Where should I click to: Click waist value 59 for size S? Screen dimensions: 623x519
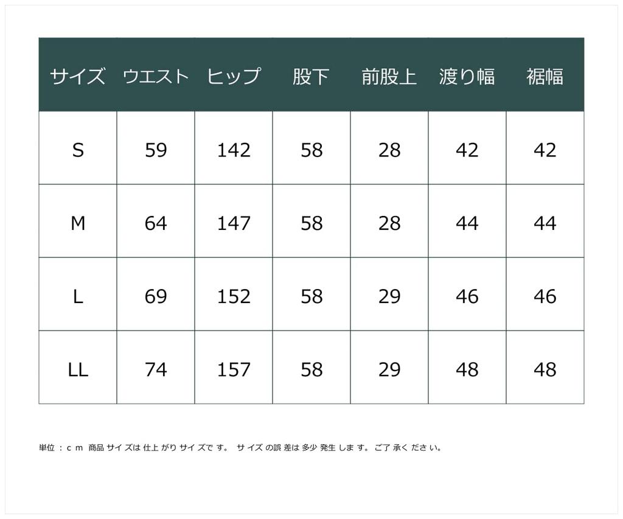pos(156,150)
